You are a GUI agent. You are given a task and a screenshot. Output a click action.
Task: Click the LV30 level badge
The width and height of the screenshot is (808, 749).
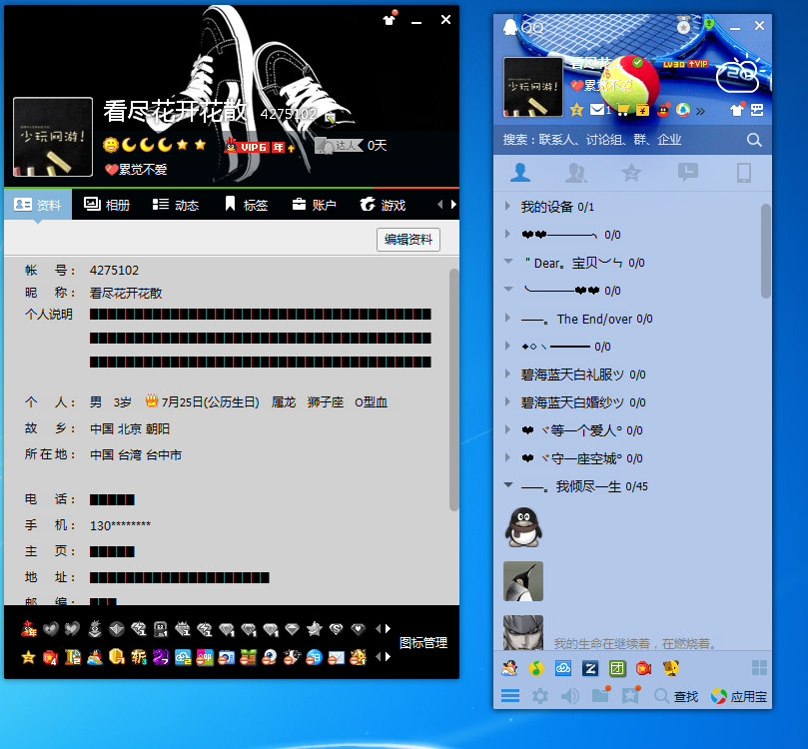click(674, 64)
